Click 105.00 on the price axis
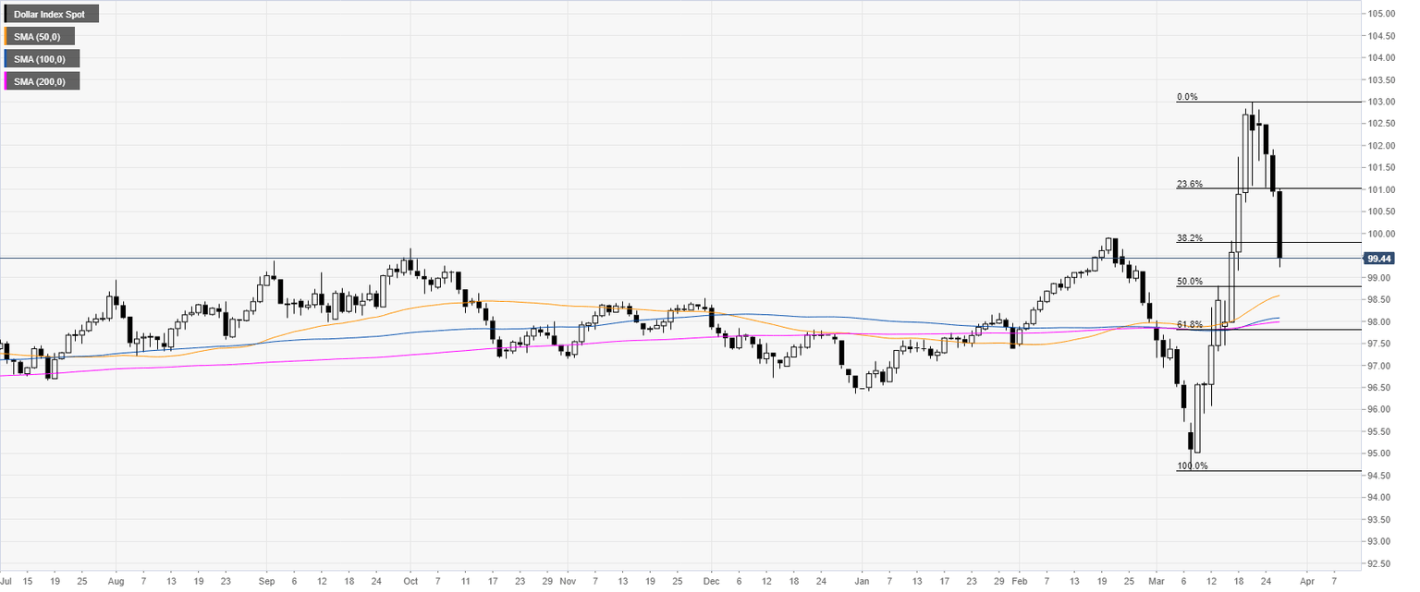Viewport: 1420px width, 592px height. (1381, 14)
